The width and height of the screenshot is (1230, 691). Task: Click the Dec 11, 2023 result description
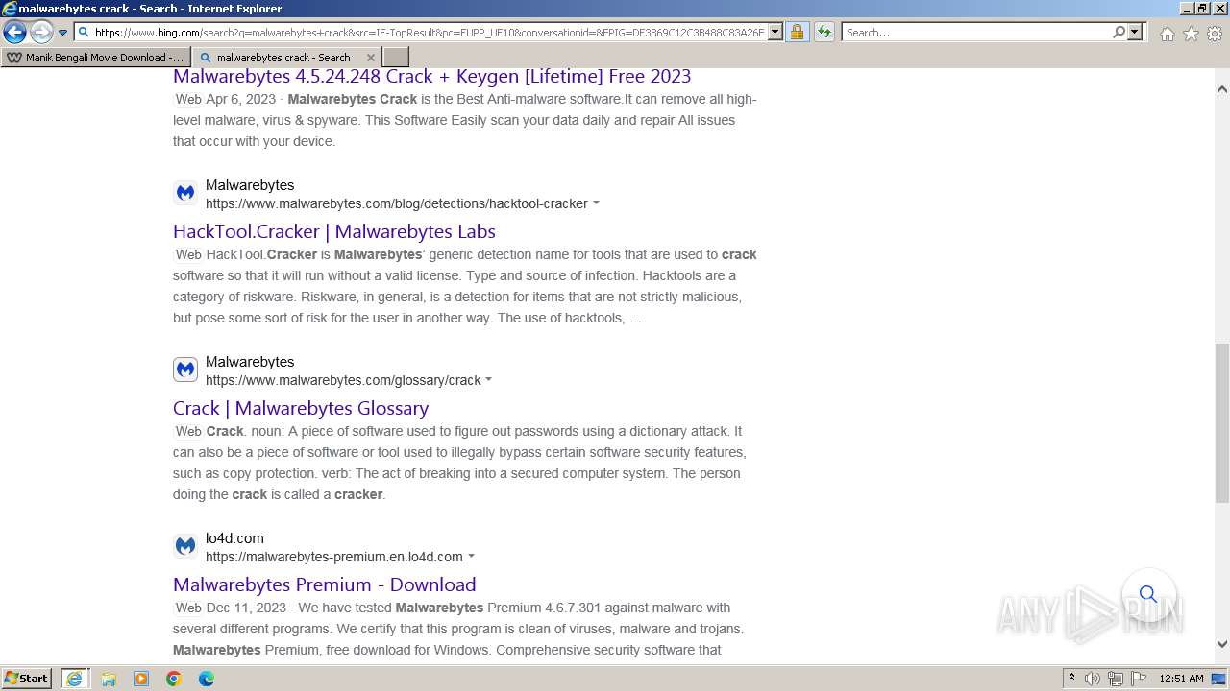(458, 629)
